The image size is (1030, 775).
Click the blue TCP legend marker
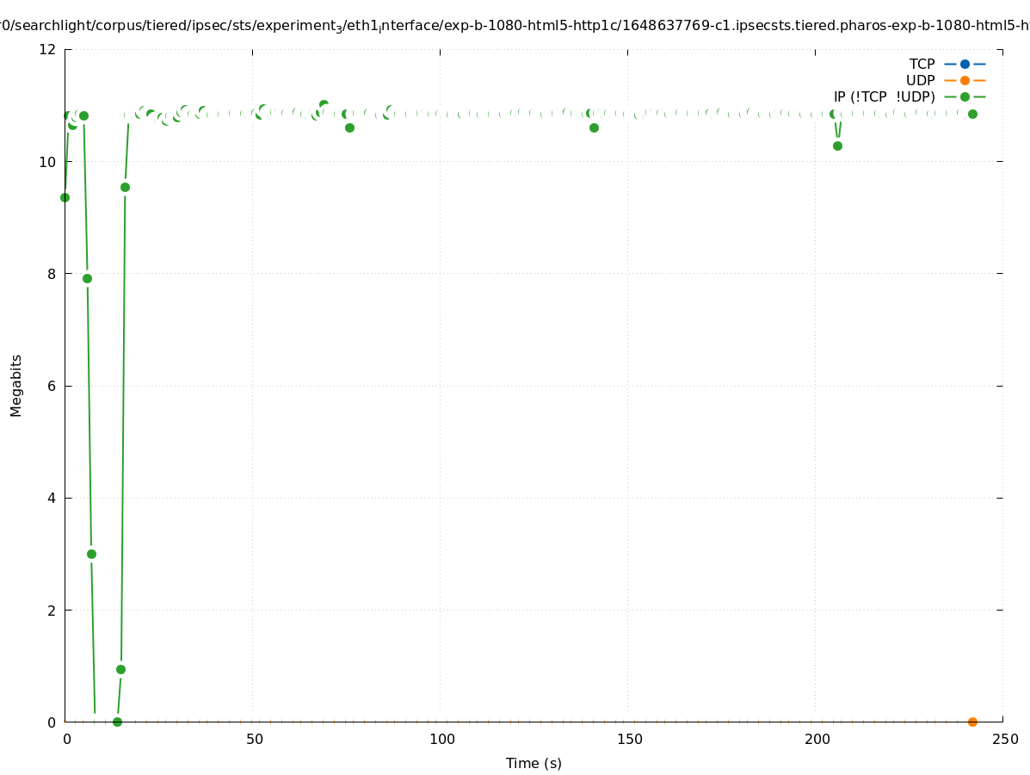(x=965, y=64)
